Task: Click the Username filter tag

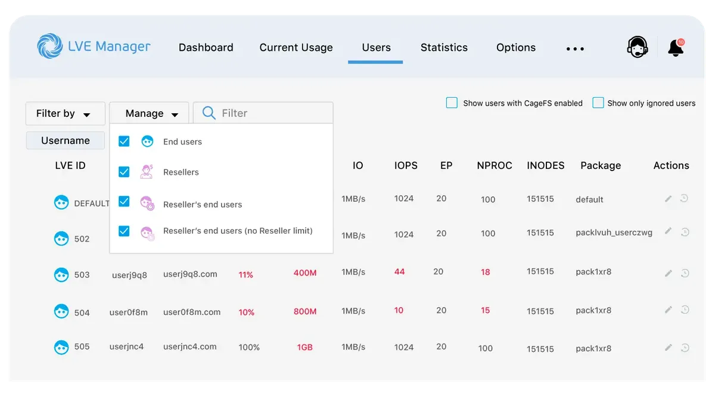Action: [66, 141]
